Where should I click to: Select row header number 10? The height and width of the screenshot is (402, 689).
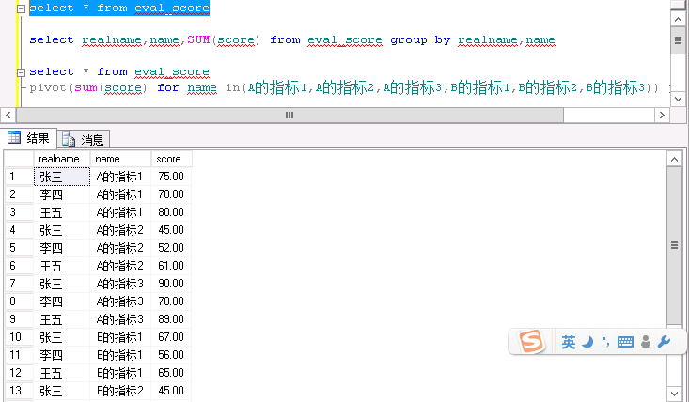tap(19, 337)
